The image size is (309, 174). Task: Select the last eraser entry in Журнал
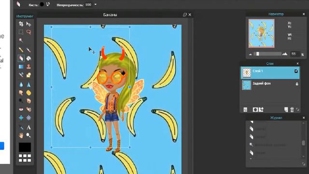tap(274, 153)
